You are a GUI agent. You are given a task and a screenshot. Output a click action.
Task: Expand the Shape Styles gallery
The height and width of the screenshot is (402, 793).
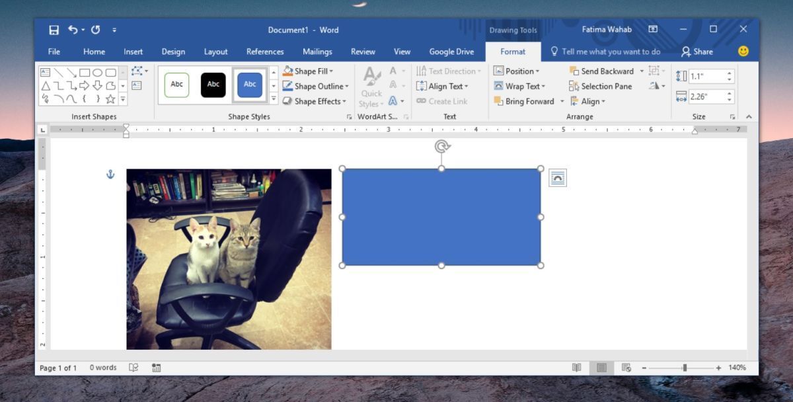[272, 98]
